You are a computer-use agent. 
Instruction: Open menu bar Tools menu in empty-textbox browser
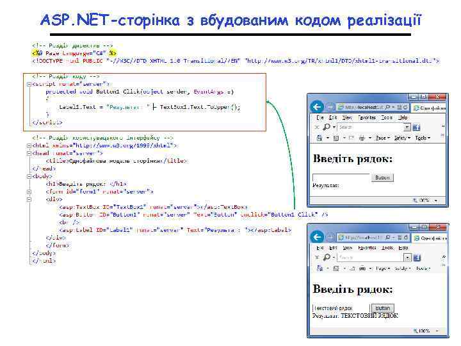(387, 117)
